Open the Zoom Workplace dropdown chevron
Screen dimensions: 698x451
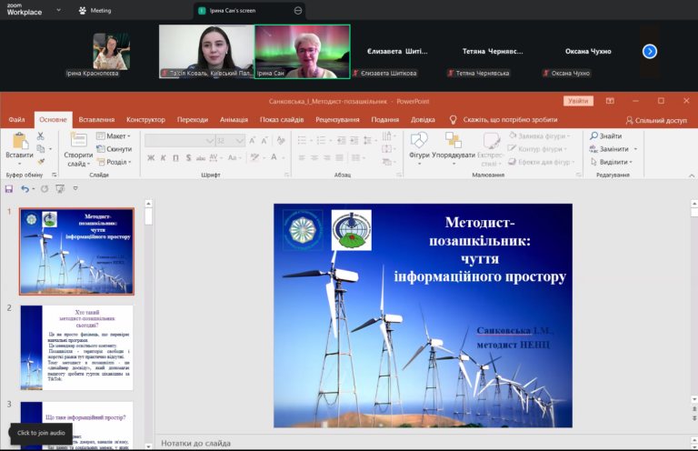(x=58, y=11)
